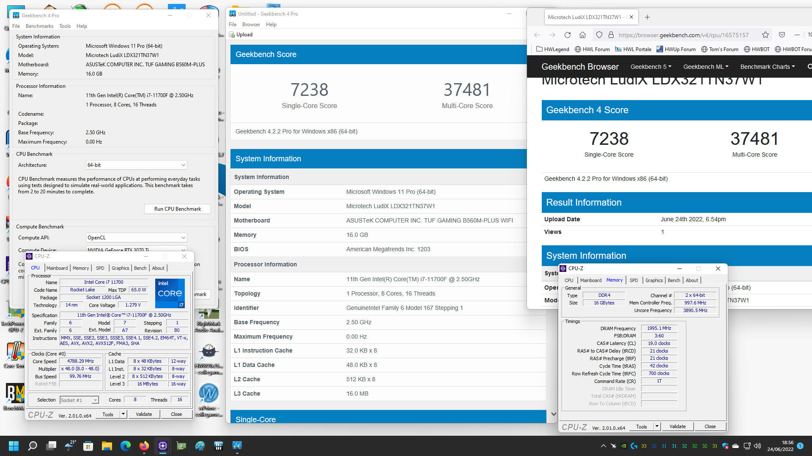
Task: Expand the Benchmark Charts dropdown menu
Action: pyautogui.click(x=768, y=67)
